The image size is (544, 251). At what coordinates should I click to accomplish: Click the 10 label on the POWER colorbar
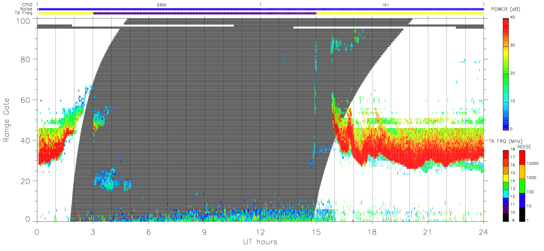(513, 101)
